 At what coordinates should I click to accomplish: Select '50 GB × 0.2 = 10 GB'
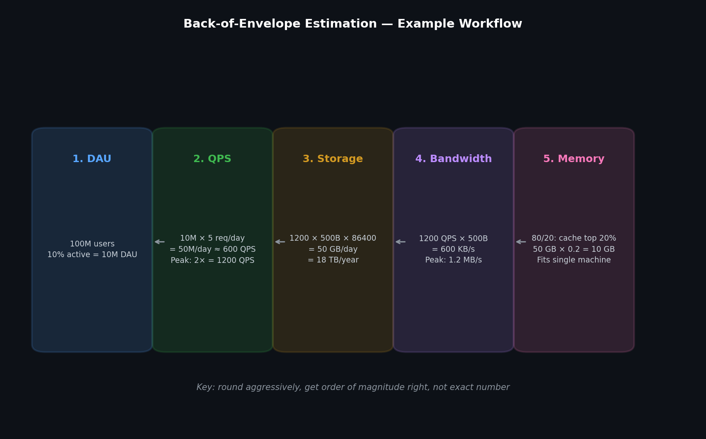click(574, 249)
